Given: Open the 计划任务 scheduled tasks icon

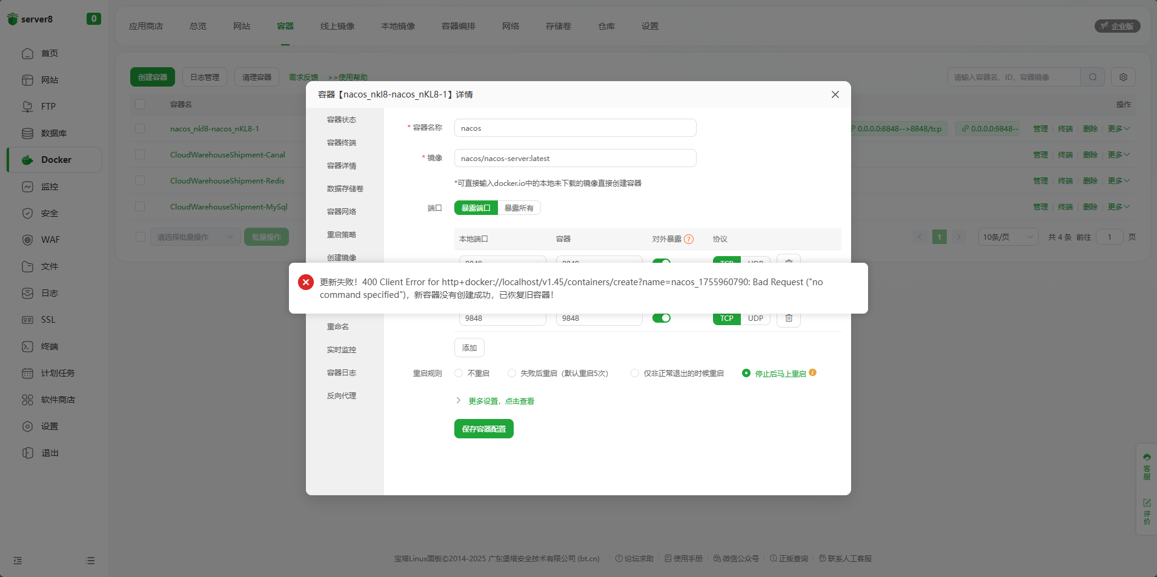Looking at the screenshot, I should point(28,373).
